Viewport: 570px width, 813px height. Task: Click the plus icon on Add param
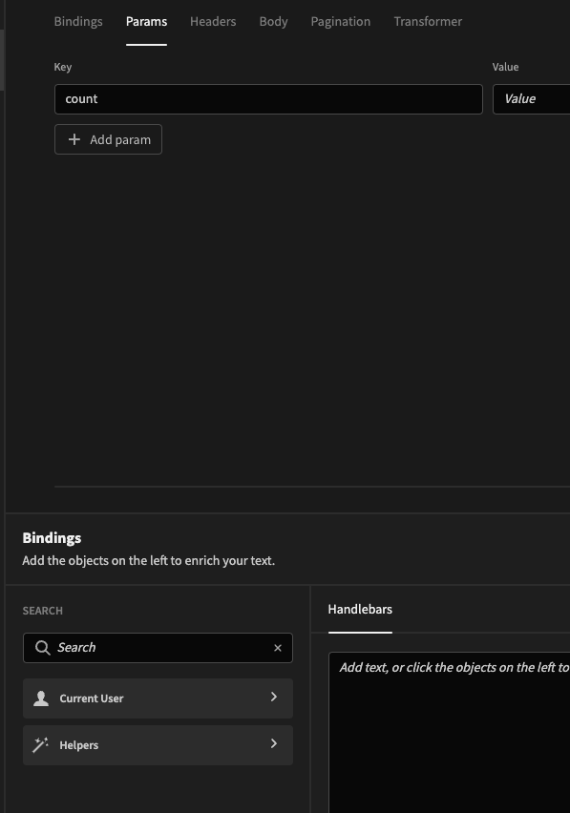74,139
